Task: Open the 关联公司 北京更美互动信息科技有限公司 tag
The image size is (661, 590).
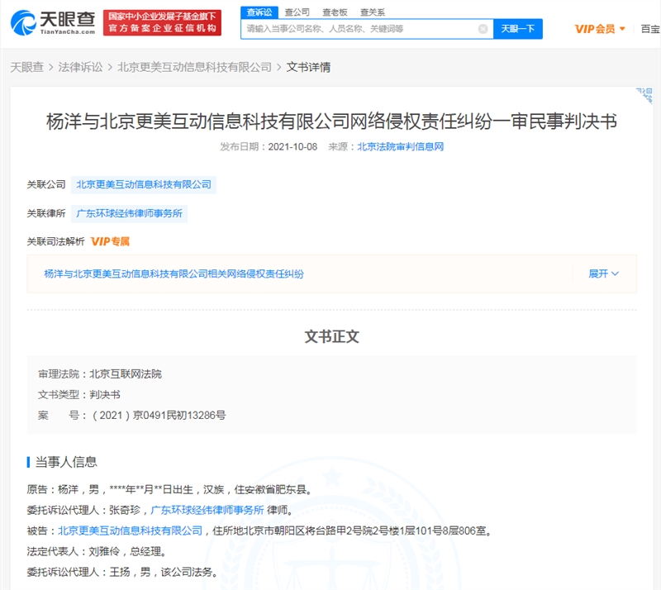Action: pyautogui.click(x=144, y=185)
